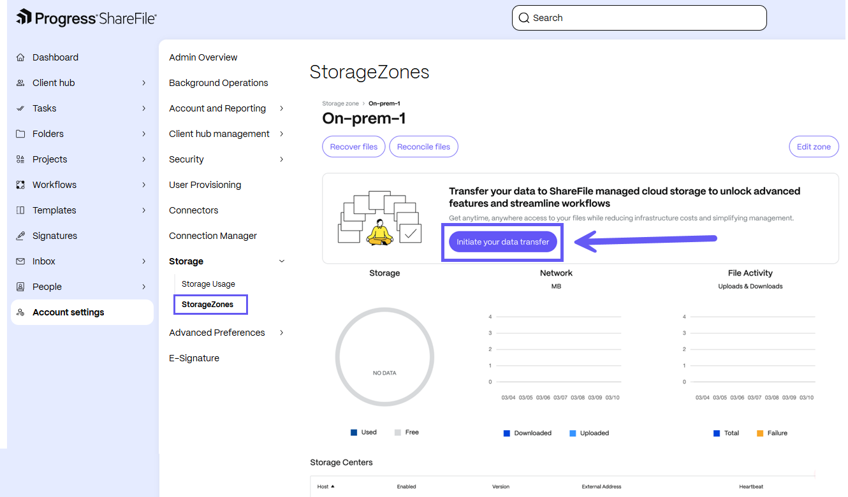848x497 pixels.
Task: Click the Dashboard home icon
Action: [x=20, y=57]
